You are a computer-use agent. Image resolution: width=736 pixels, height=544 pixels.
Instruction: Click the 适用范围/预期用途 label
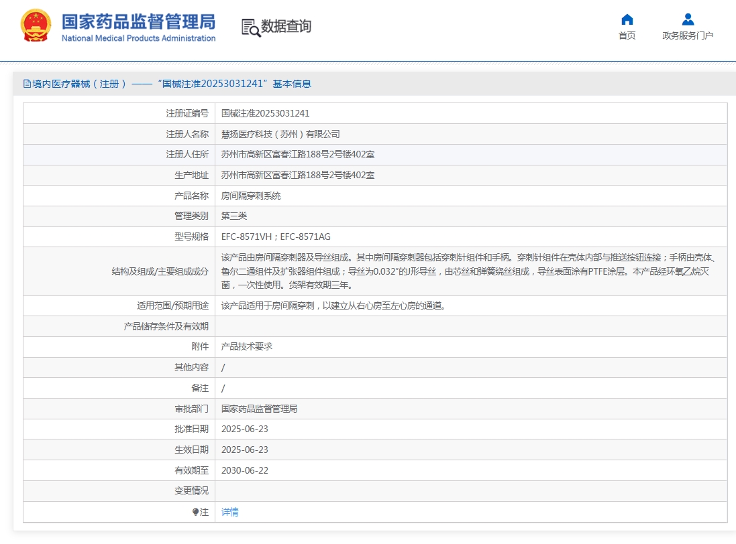coord(172,306)
